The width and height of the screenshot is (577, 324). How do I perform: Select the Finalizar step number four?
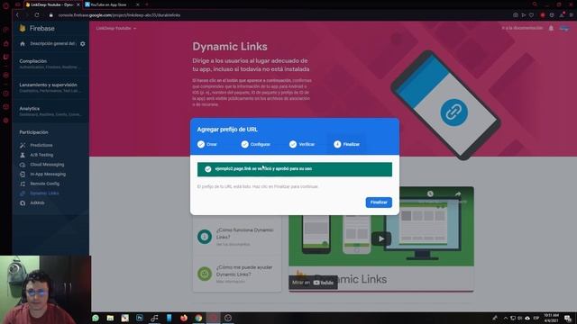[x=346, y=144]
